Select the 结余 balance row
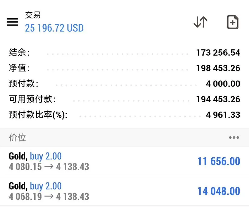 pos(124,53)
